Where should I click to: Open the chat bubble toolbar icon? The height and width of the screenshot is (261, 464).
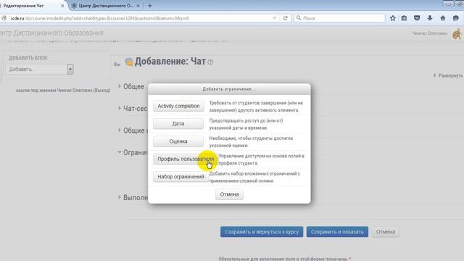(x=456, y=18)
